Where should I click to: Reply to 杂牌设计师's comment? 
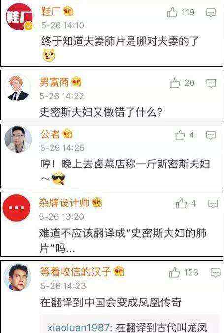(213, 203)
